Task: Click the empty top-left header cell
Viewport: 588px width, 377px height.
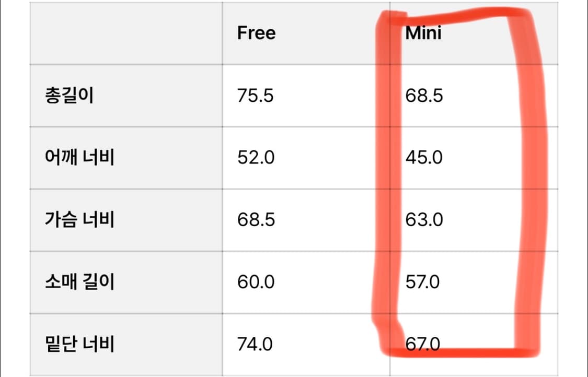Action: point(125,33)
